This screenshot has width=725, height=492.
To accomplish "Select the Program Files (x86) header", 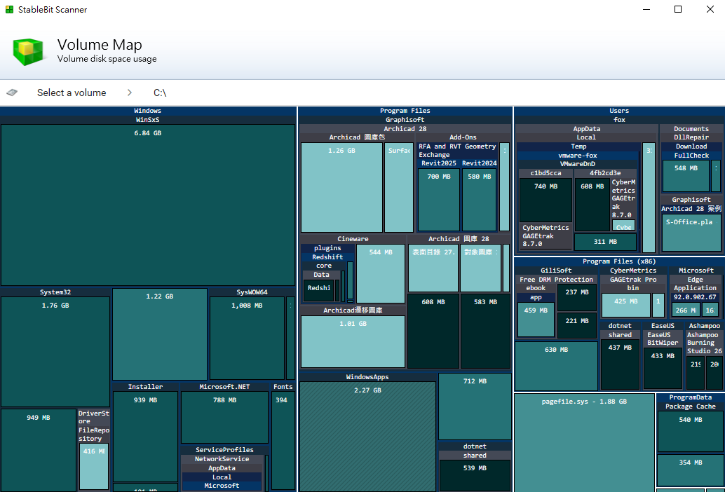I will (x=619, y=261).
